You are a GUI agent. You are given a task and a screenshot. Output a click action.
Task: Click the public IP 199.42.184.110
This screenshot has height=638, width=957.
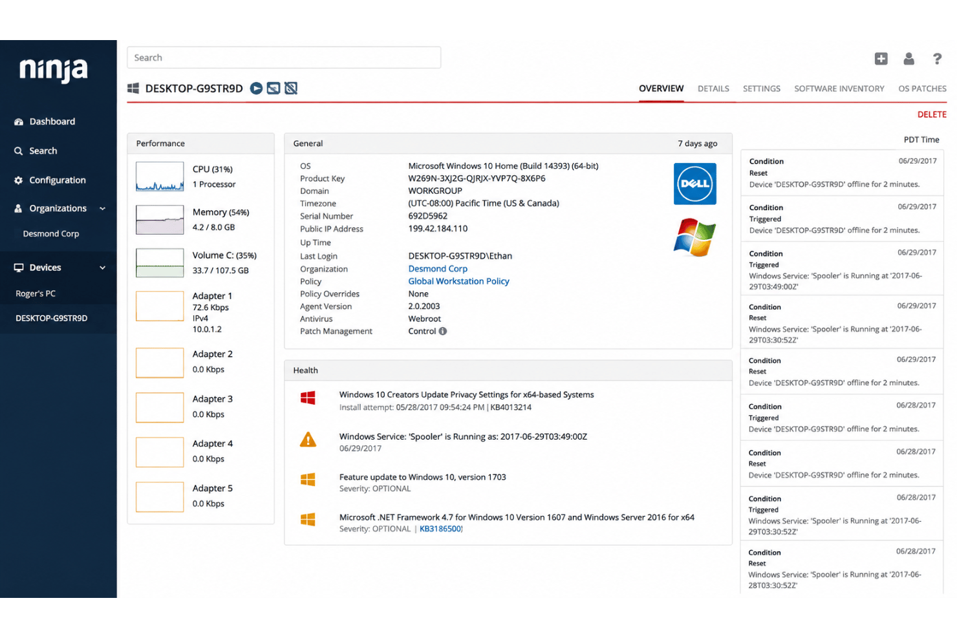[x=438, y=229]
